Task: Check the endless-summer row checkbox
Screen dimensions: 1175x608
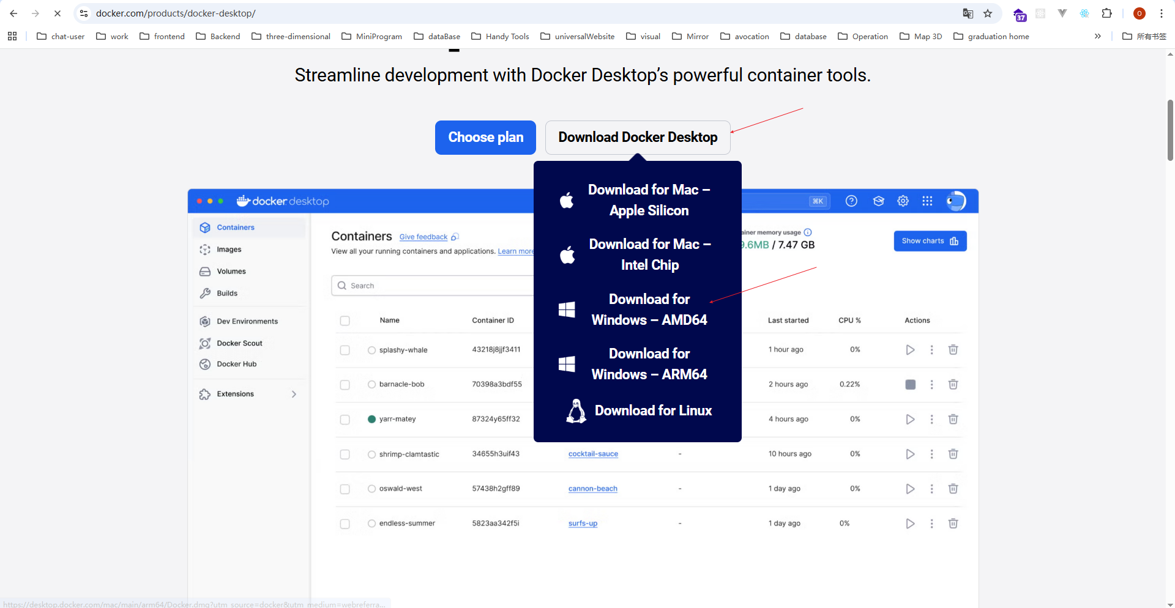Action: [x=345, y=524]
